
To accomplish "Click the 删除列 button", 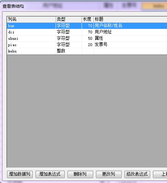I will click(x=80, y=174).
